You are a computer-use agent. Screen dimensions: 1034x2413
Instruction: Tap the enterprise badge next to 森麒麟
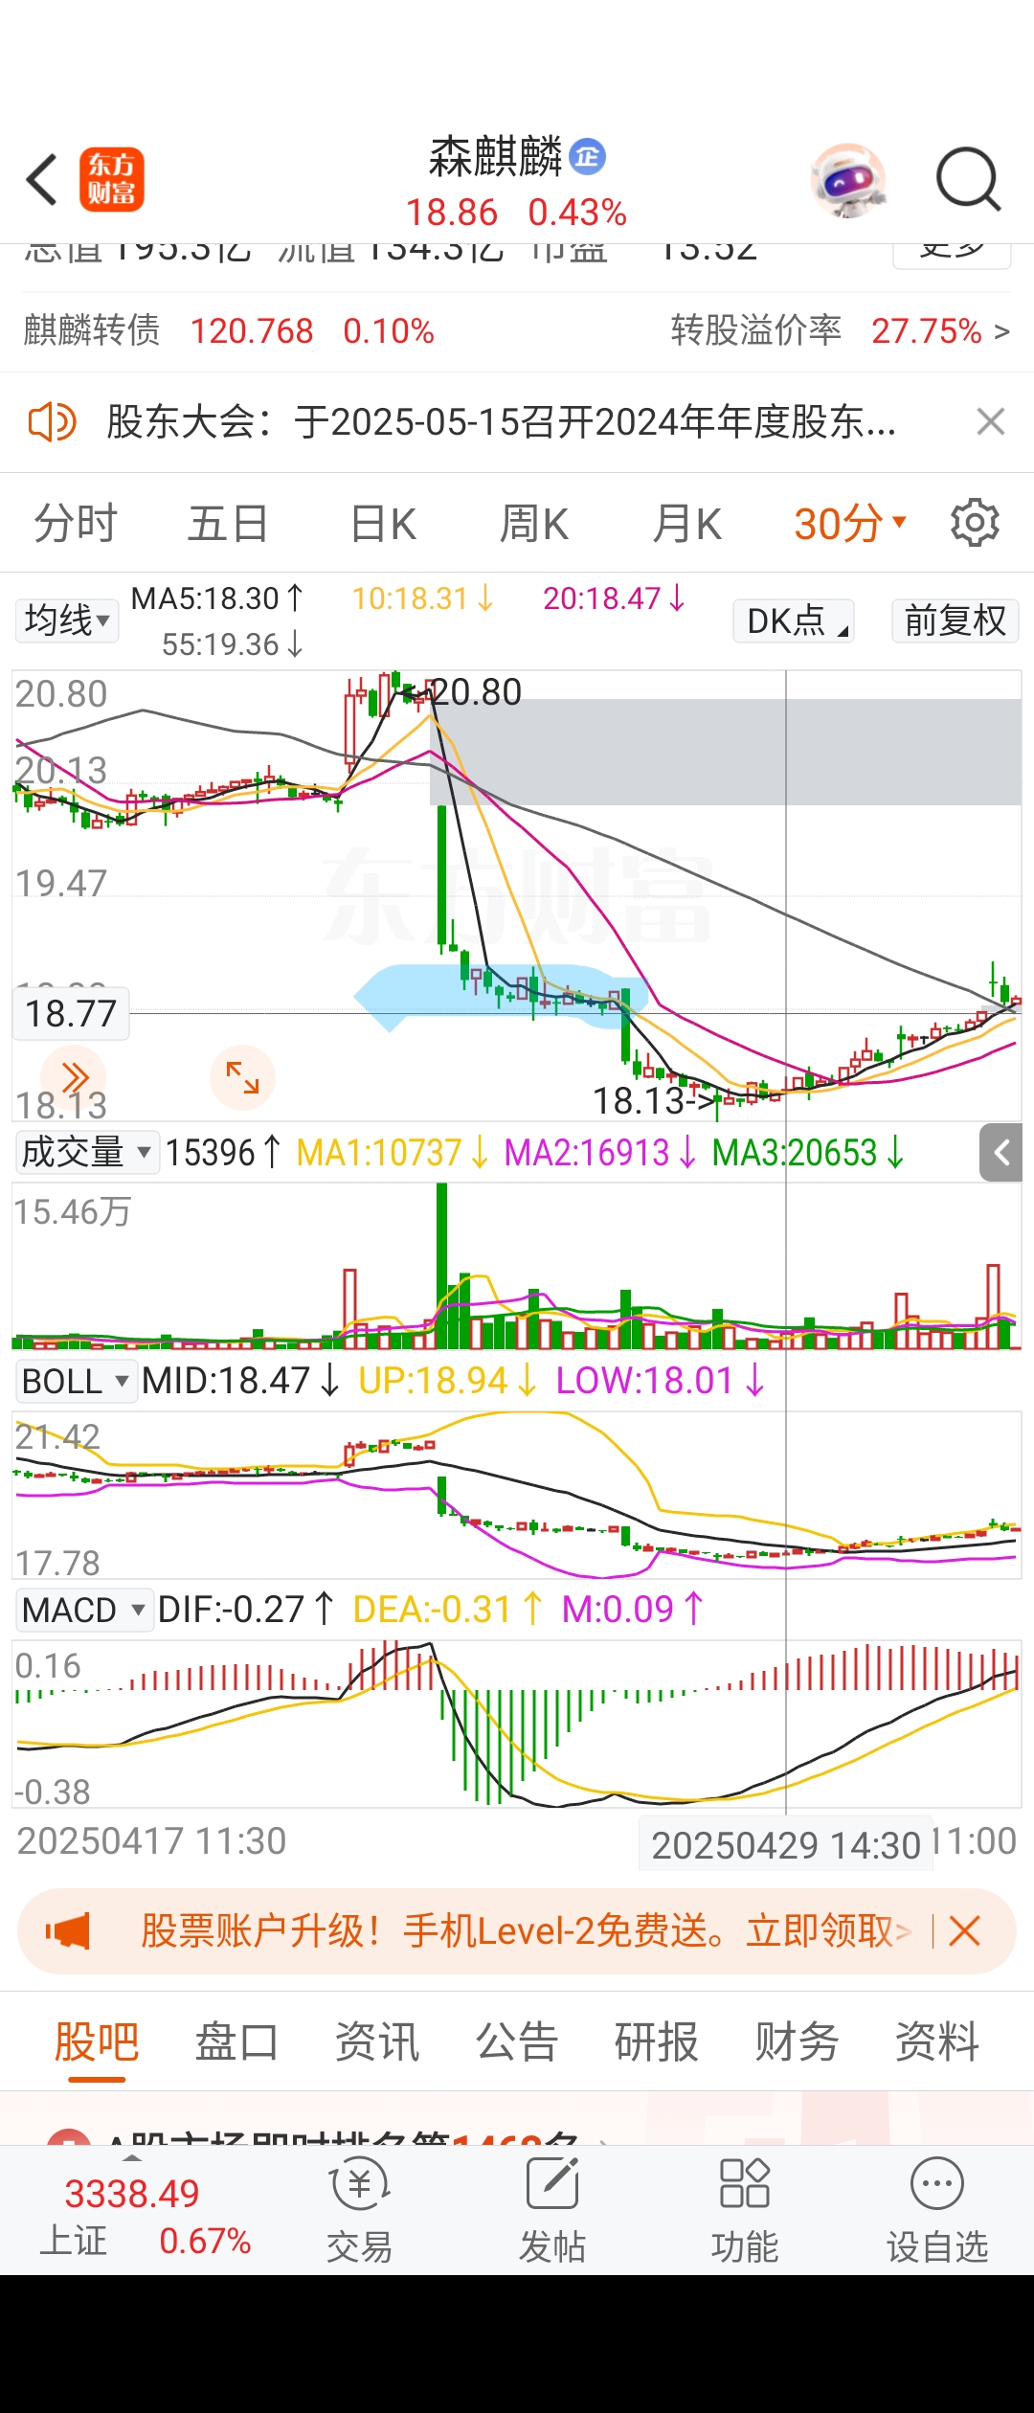point(587,156)
